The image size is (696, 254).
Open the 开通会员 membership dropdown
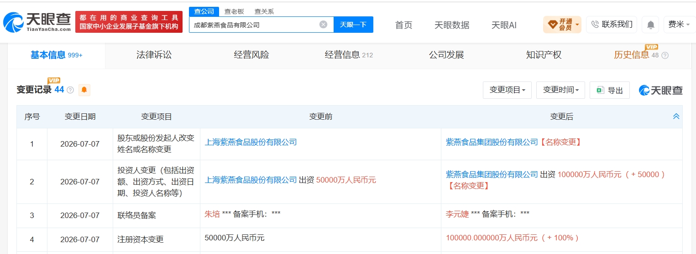coord(562,25)
